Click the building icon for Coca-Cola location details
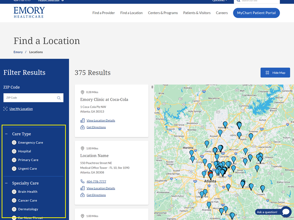Viewport: 294px width, 220px height. [83, 120]
